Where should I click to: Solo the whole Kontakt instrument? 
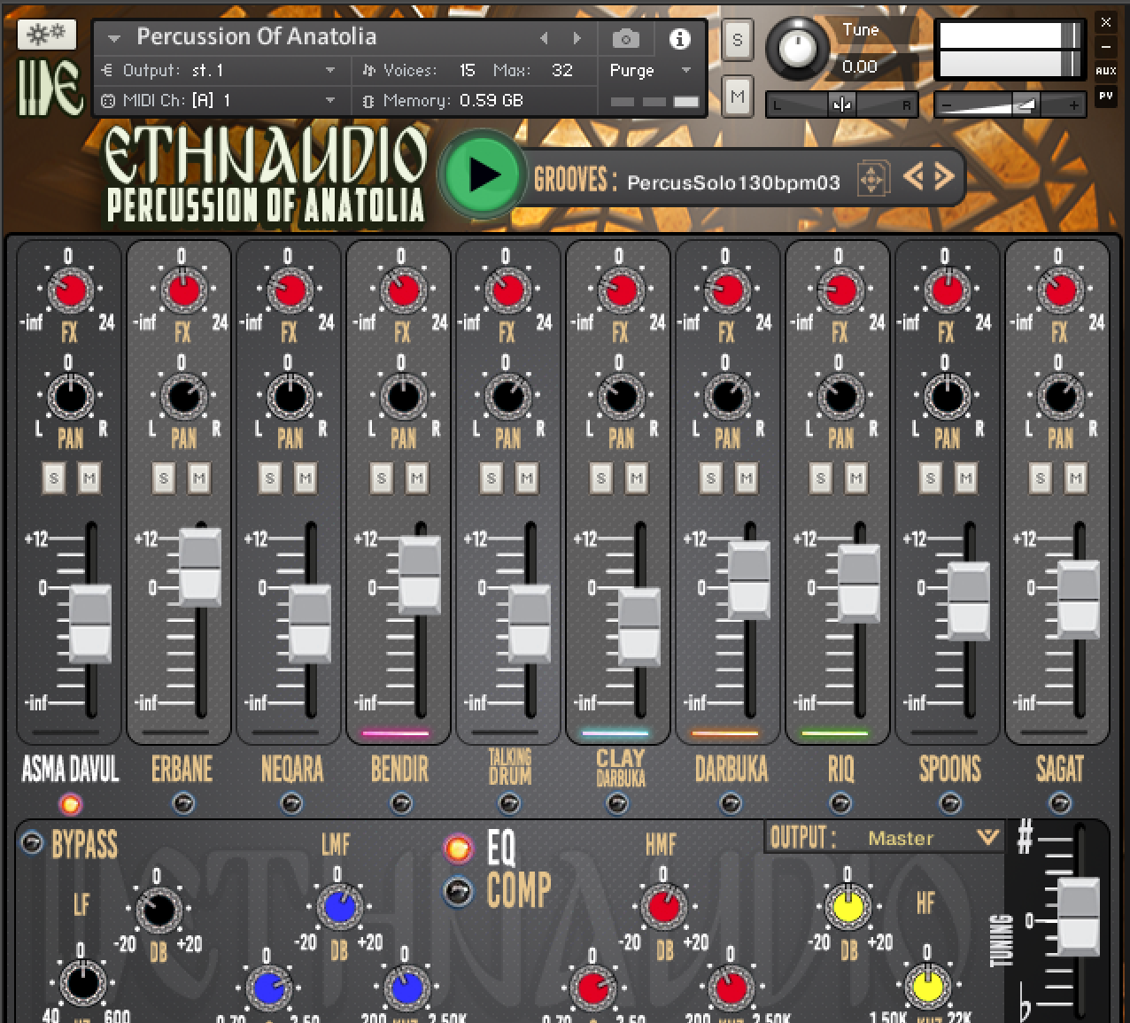click(x=737, y=40)
